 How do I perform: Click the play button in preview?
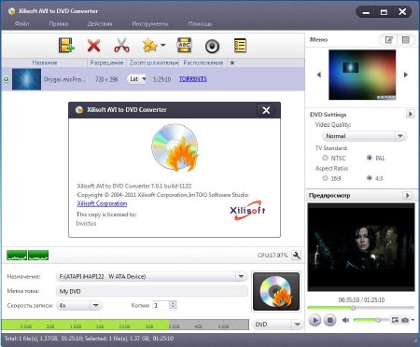(x=315, y=320)
